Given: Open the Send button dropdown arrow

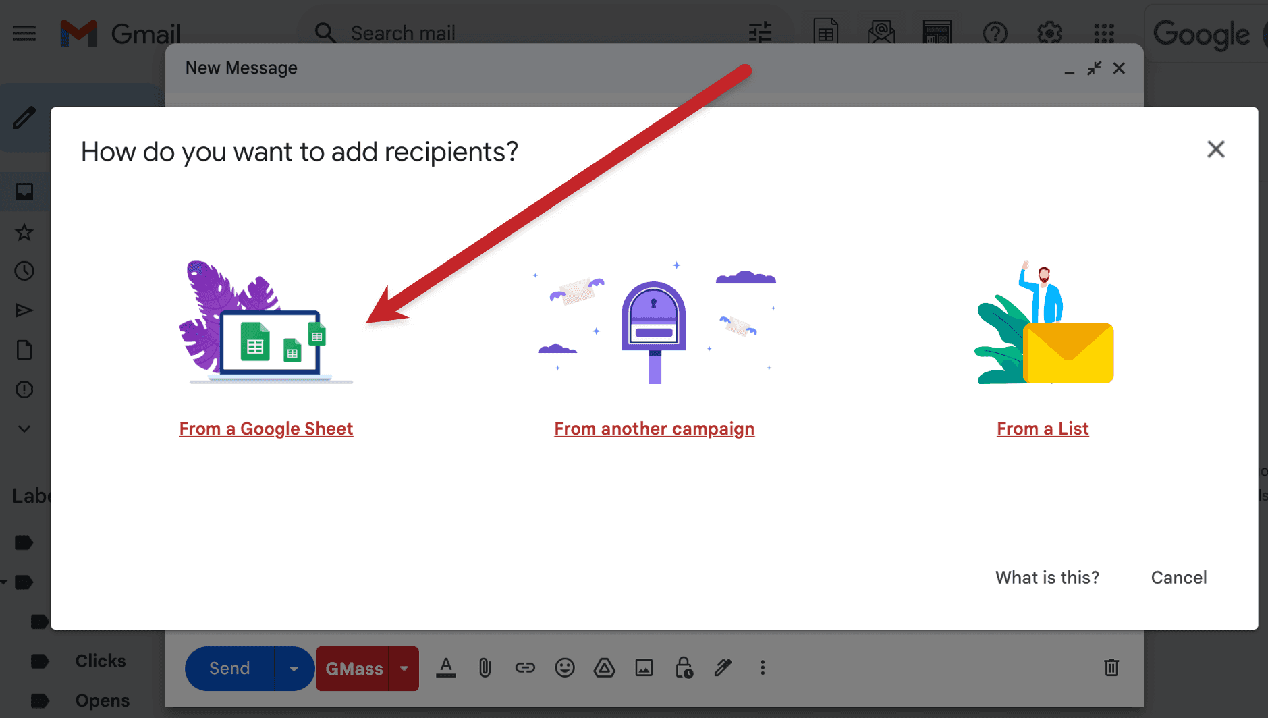Looking at the screenshot, I should click(294, 668).
